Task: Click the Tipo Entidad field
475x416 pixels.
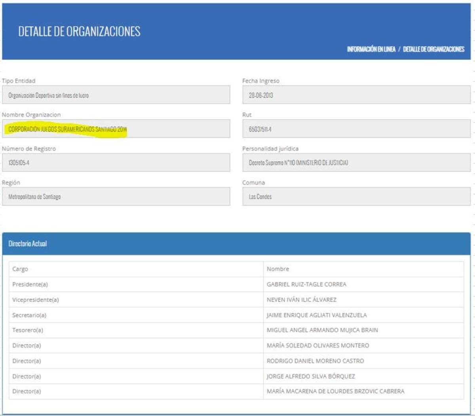Action: pyautogui.click(x=116, y=95)
